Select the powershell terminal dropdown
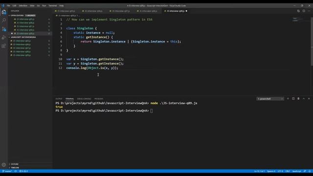 point(270,99)
